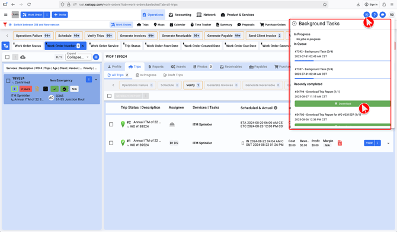Click the #7387 background task progress bar
Screen dimensions: 397x232
pyautogui.click(x=342, y=79)
